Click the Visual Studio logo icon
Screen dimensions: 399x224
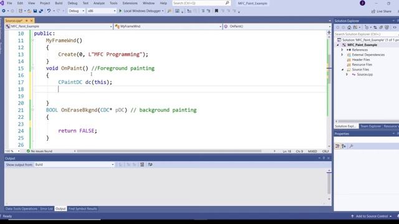coord(2,3)
